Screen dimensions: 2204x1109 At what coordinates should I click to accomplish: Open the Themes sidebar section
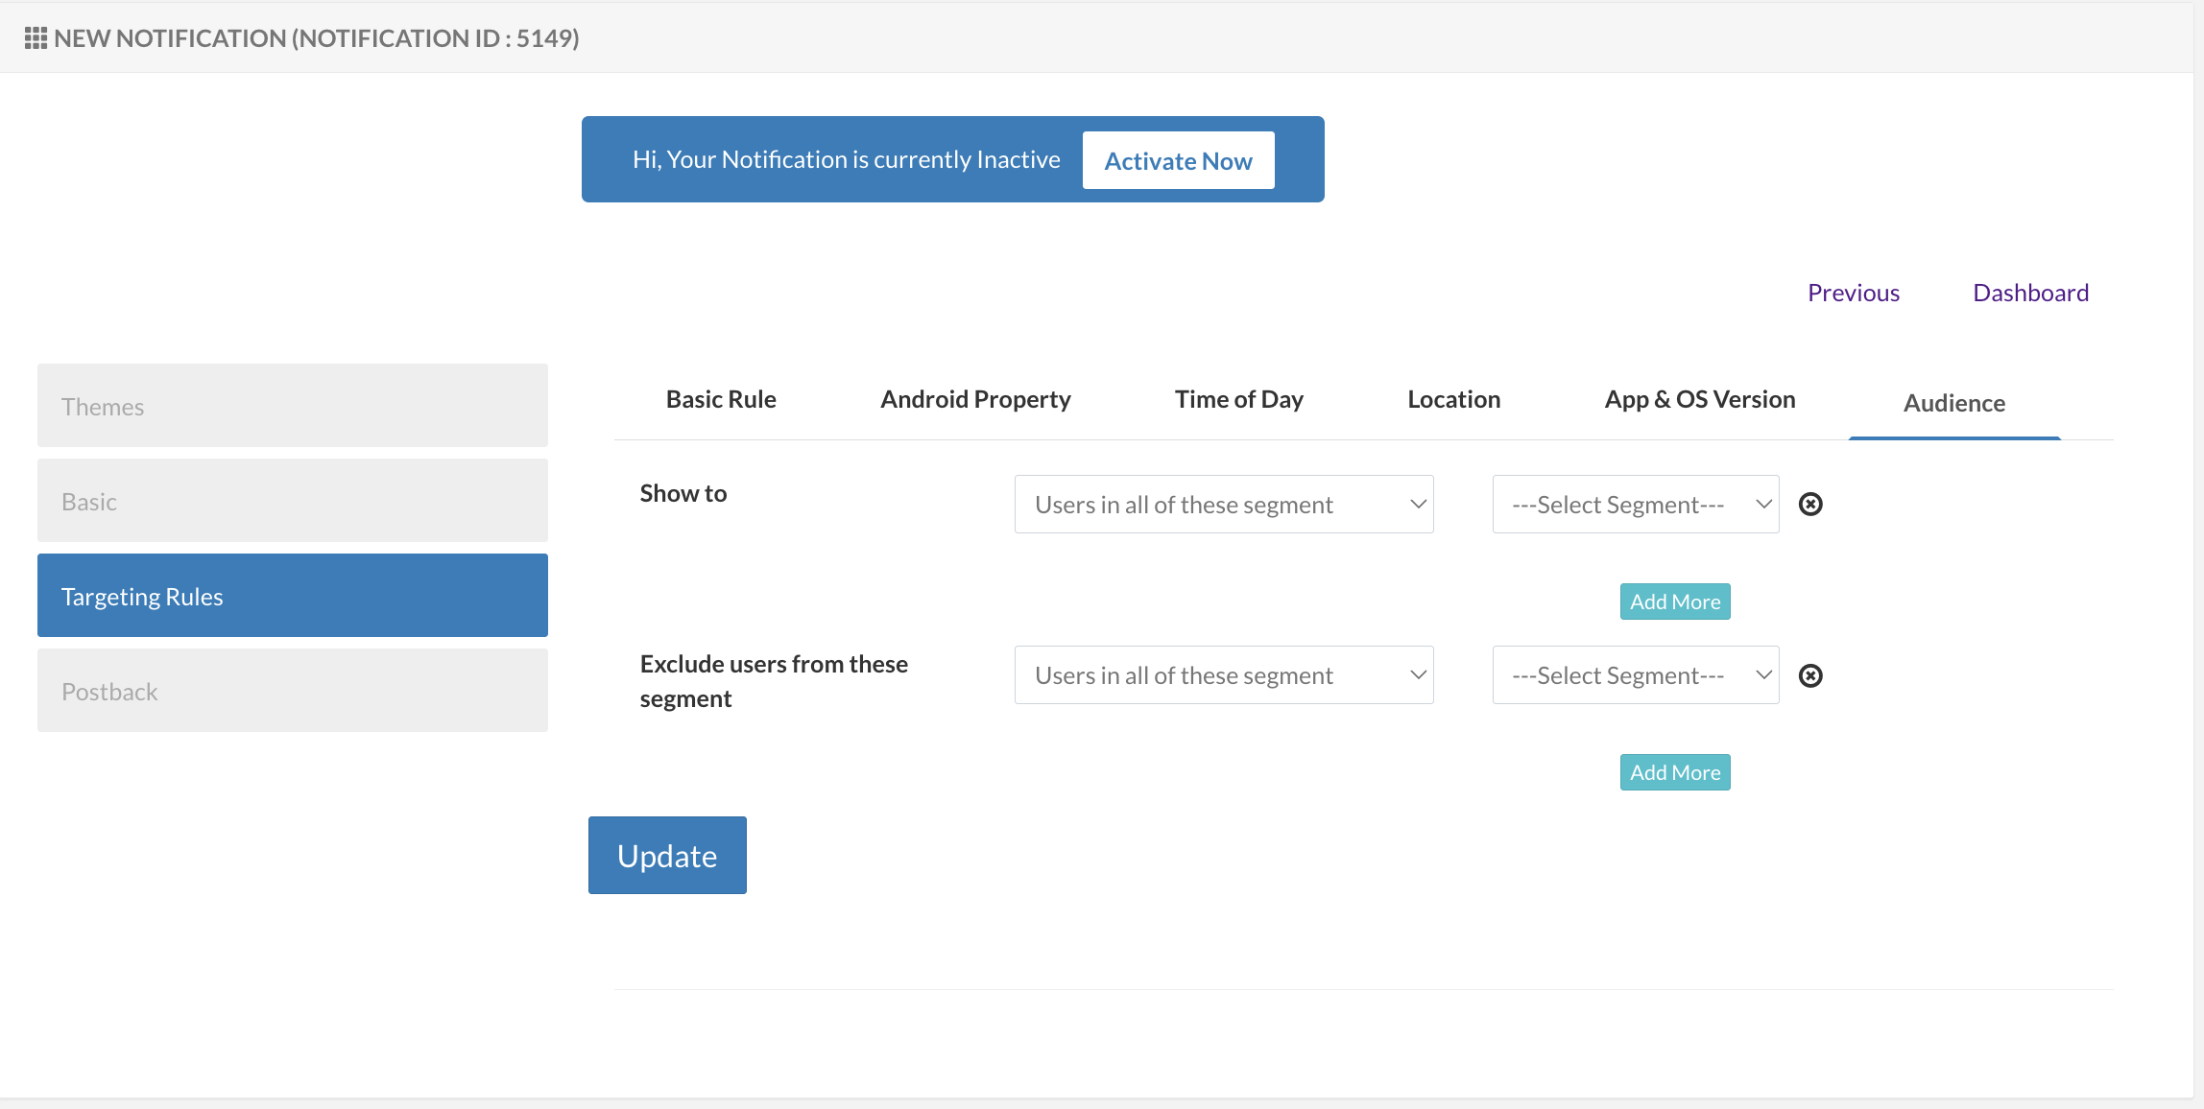(292, 406)
